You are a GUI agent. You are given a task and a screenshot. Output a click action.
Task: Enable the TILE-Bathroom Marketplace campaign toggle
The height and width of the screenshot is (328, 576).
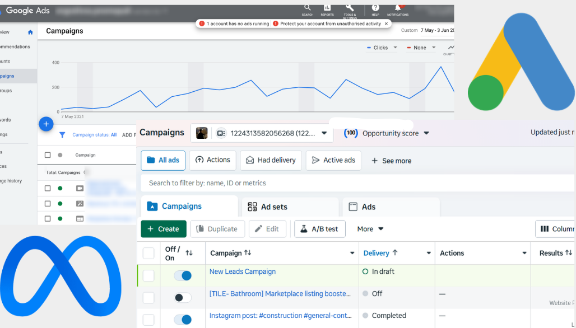tap(183, 298)
